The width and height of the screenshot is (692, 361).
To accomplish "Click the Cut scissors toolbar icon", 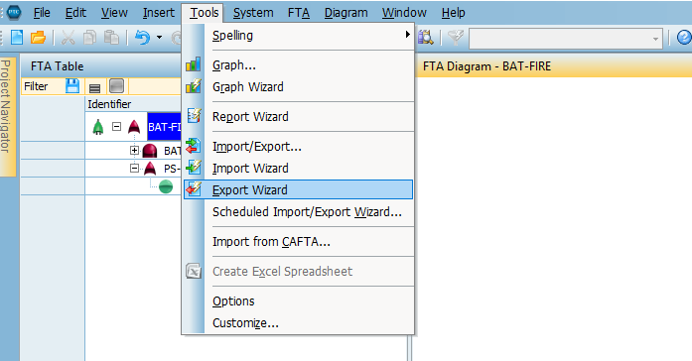I will point(68,38).
